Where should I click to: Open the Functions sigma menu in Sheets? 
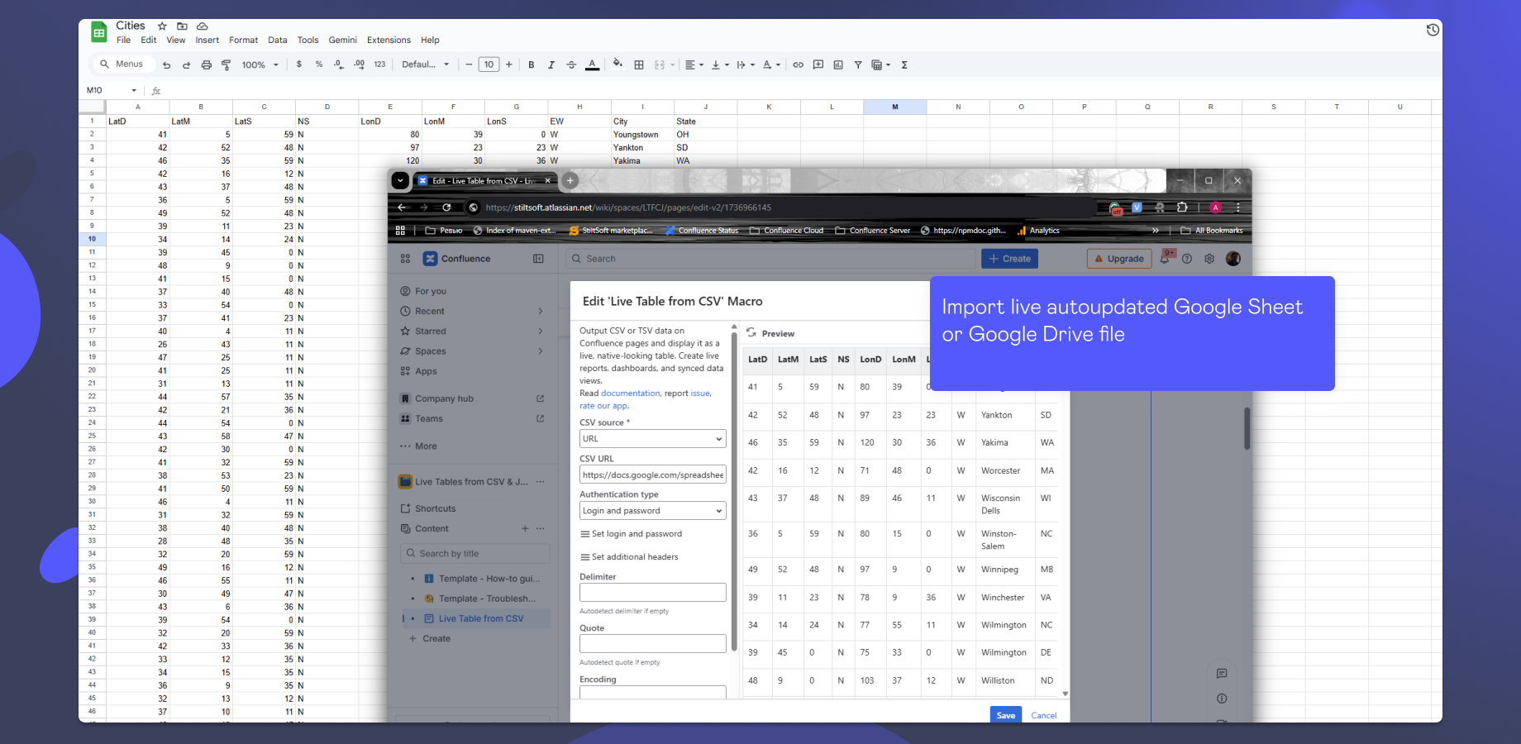point(904,64)
